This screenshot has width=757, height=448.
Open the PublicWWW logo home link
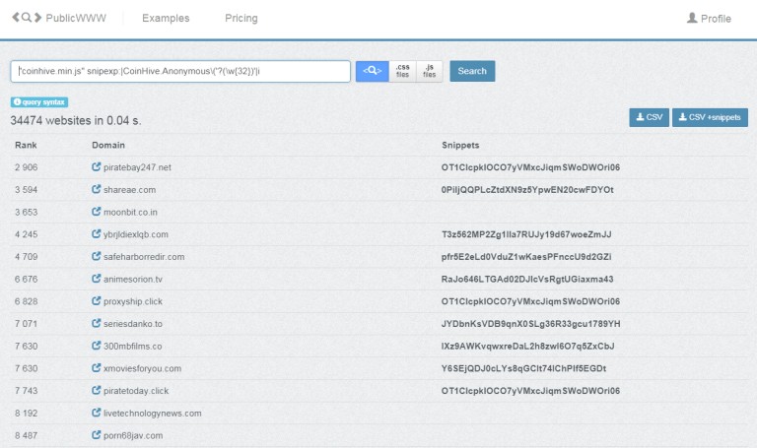tap(59, 18)
